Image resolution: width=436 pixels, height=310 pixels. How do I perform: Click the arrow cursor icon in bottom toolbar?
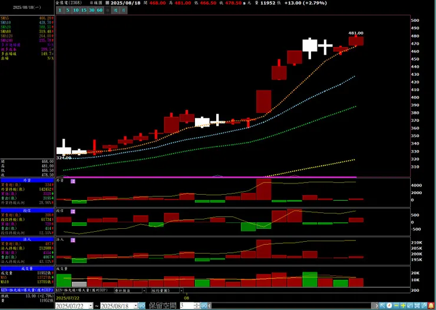click(382, 305)
